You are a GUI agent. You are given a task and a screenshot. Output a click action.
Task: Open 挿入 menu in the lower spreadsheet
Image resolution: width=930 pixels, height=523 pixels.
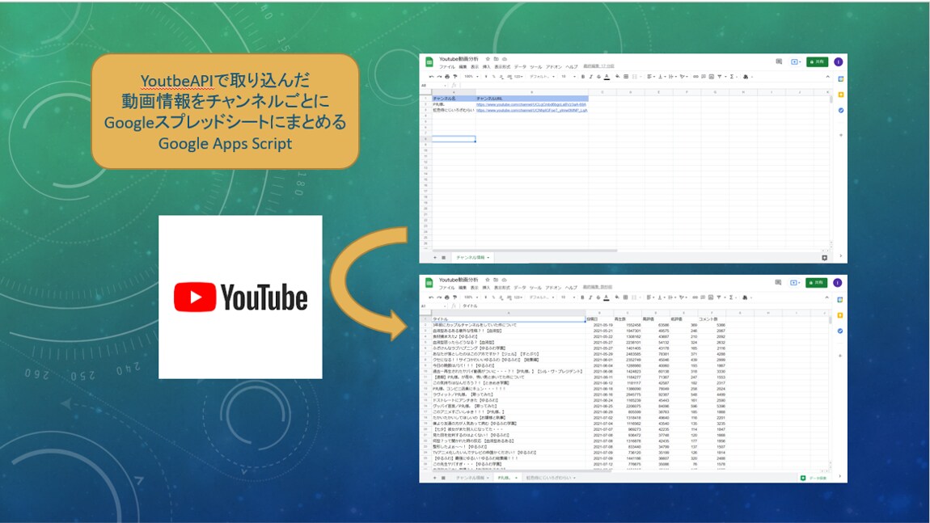pos(486,288)
